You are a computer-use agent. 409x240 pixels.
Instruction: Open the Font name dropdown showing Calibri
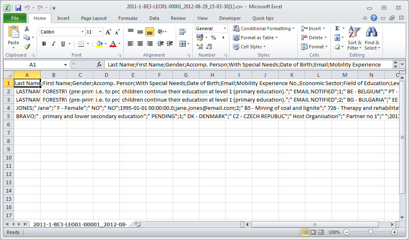click(x=82, y=32)
